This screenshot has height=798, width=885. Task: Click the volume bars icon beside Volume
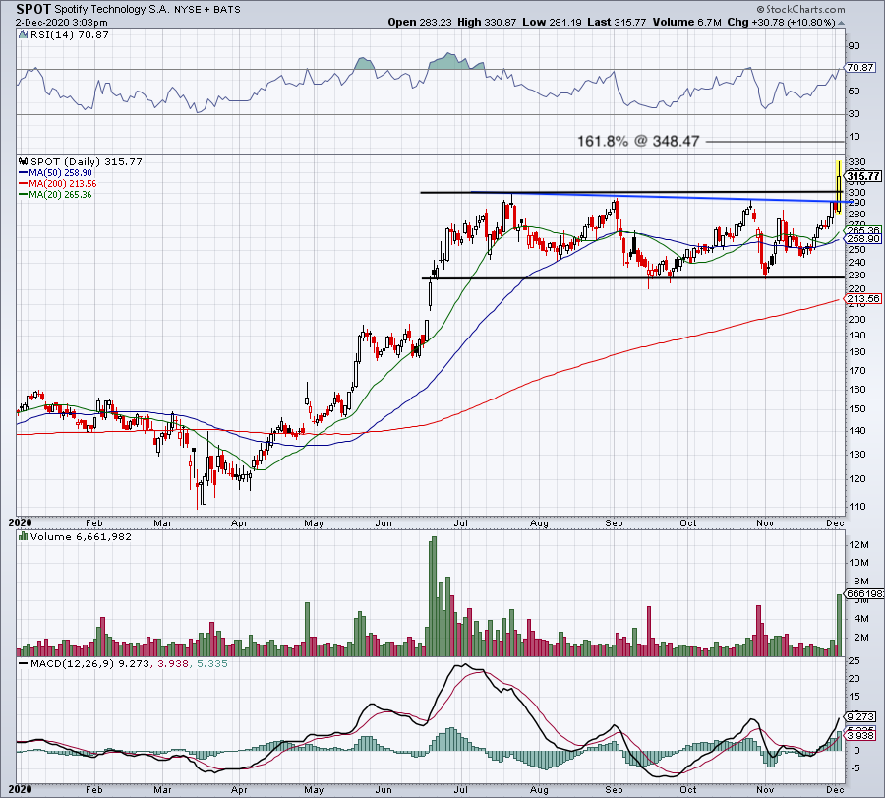click(x=24, y=536)
